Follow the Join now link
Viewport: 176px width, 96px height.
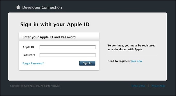pos(137,61)
